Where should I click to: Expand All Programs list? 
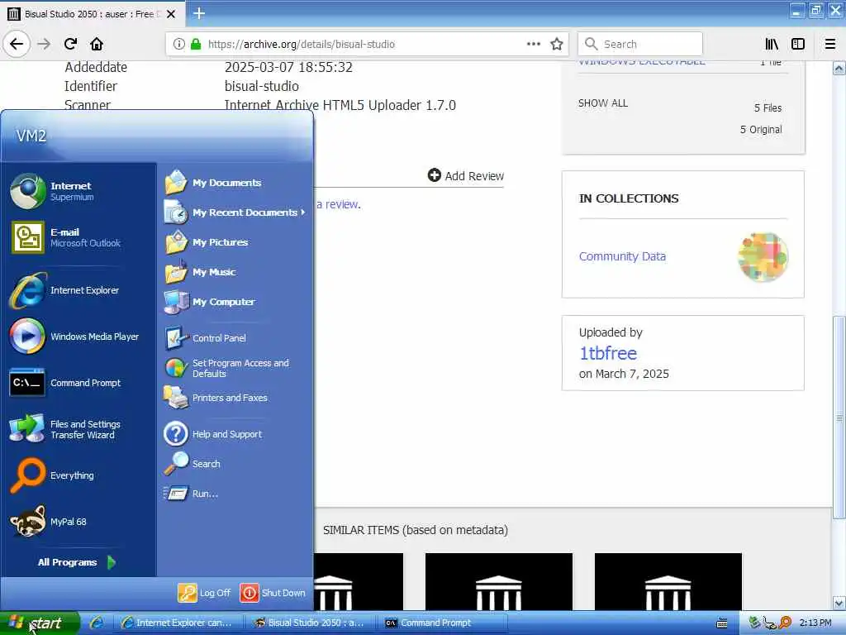tap(77, 562)
